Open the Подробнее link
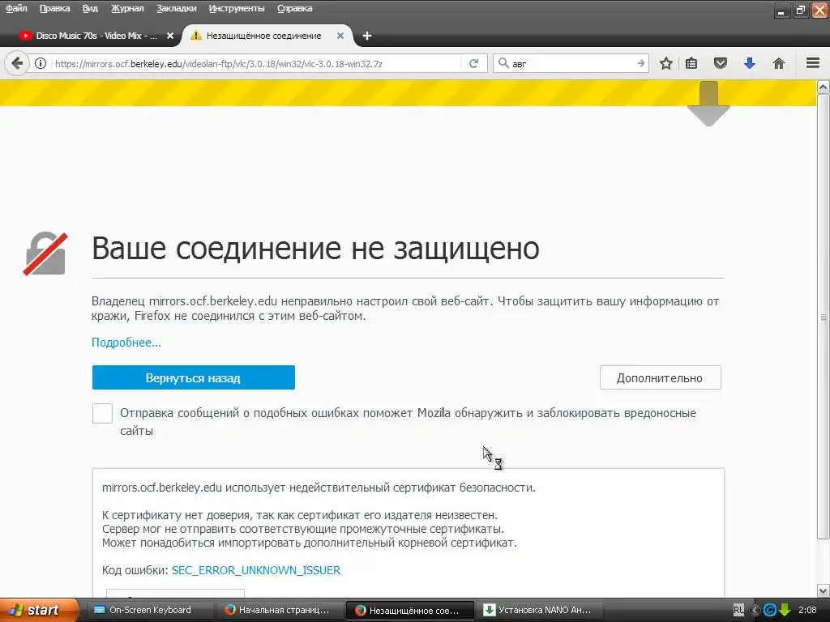This screenshot has width=830, height=622. click(126, 343)
